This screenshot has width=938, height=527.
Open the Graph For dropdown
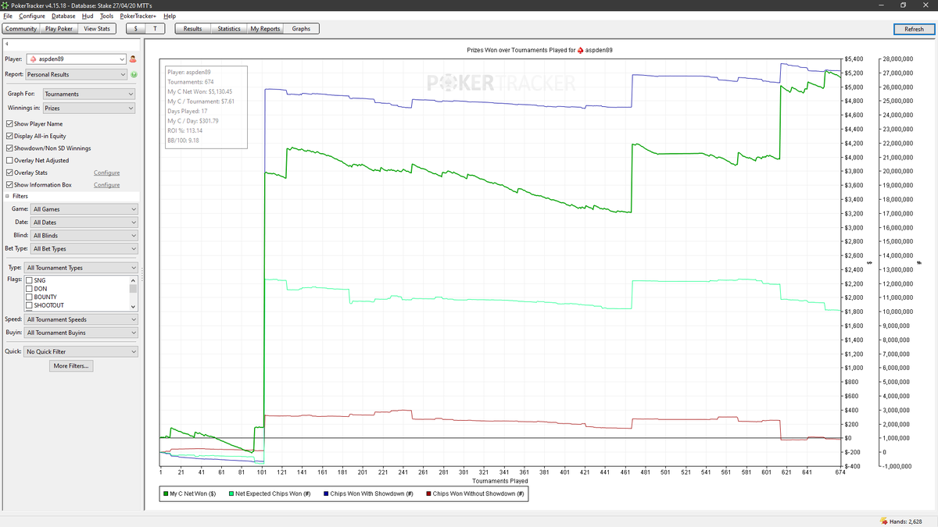pos(89,94)
